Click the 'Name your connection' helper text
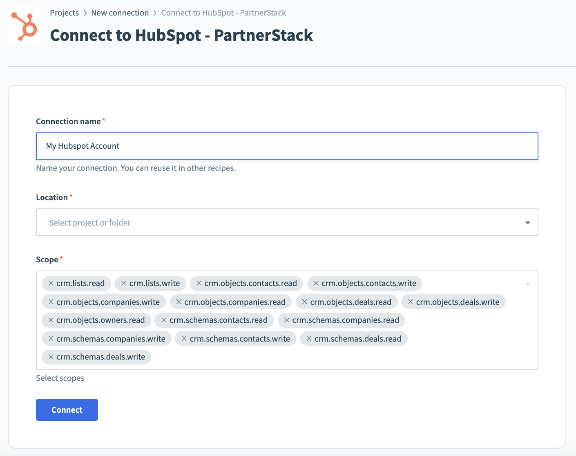Viewport: 576px width, 456px height. (x=136, y=168)
